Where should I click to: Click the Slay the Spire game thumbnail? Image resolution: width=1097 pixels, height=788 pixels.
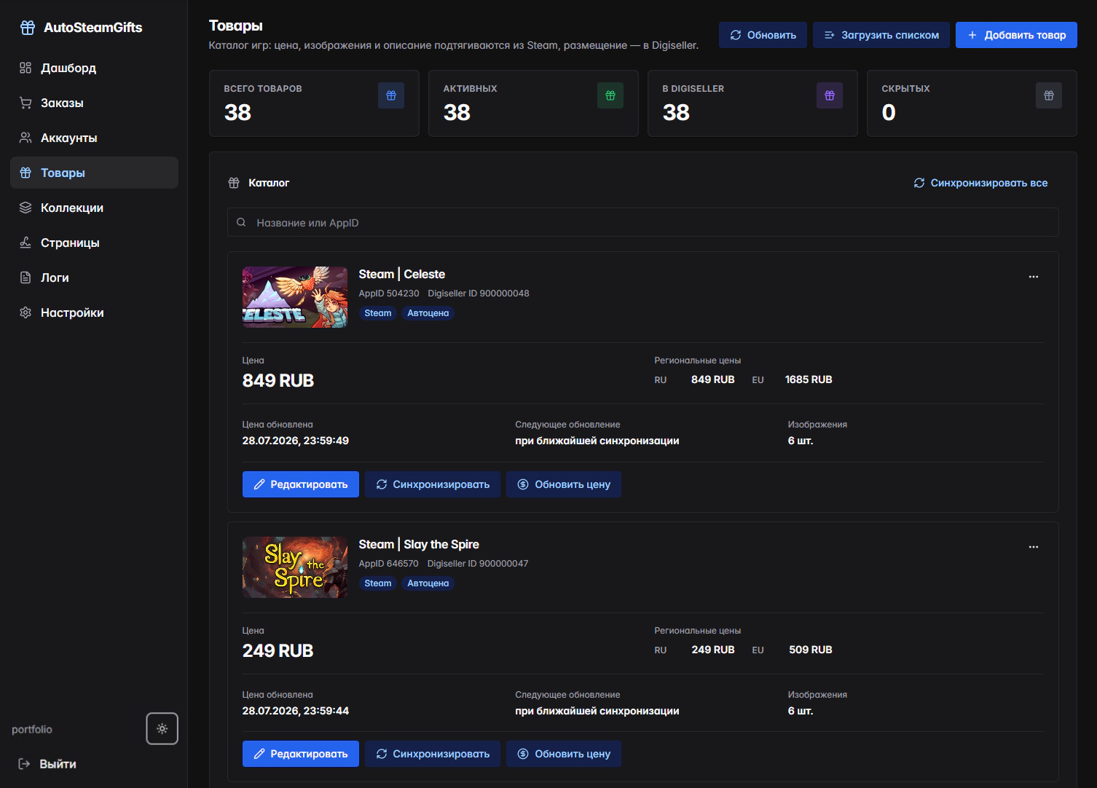click(x=295, y=567)
